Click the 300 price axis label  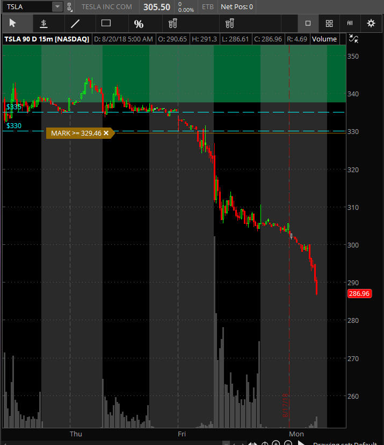pyautogui.click(x=353, y=245)
